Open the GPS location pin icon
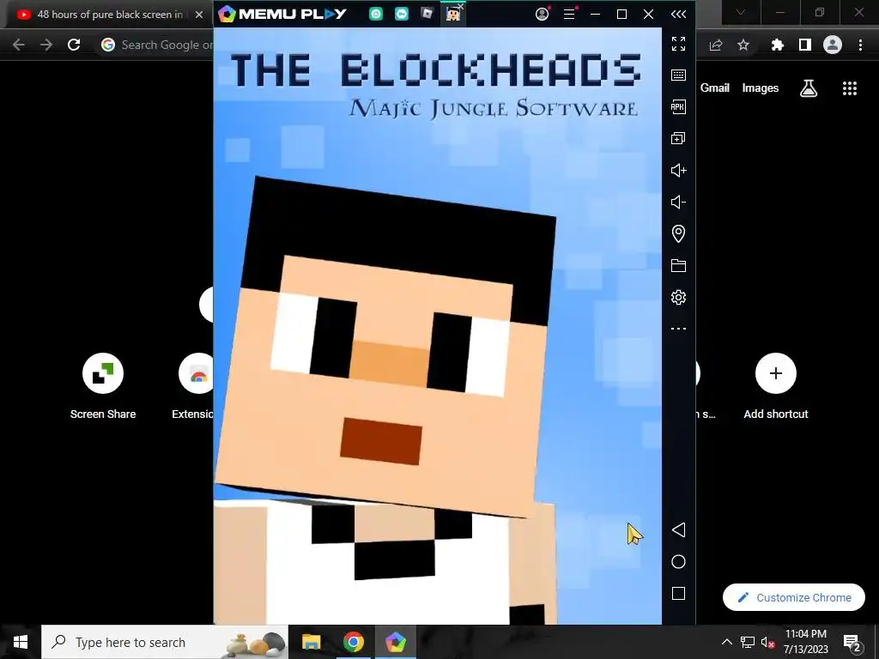879x659 pixels. pyautogui.click(x=678, y=233)
